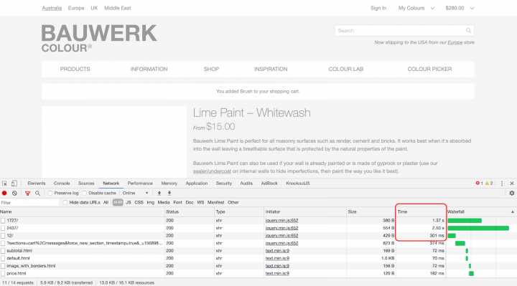Clear the network log icon
Screen dimensions: 517x286
point(14,194)
